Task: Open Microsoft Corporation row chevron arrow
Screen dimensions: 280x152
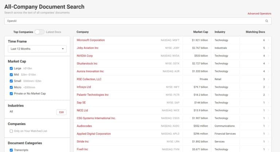Action: pyautogui.click(x=268, y=40)
